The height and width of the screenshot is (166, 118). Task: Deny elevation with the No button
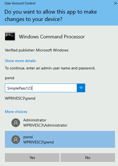click(x=88, y=158)
